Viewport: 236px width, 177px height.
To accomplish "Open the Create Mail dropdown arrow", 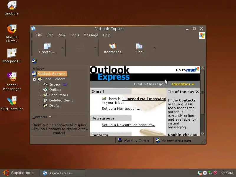I will point(62,48).
